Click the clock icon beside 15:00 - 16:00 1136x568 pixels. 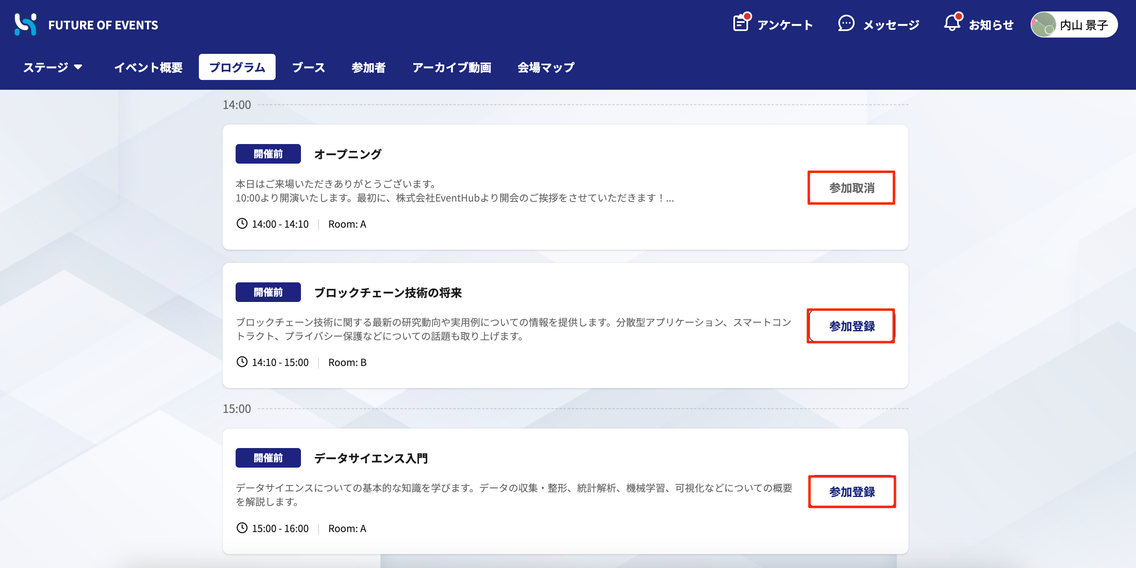(x=242, y=528)
